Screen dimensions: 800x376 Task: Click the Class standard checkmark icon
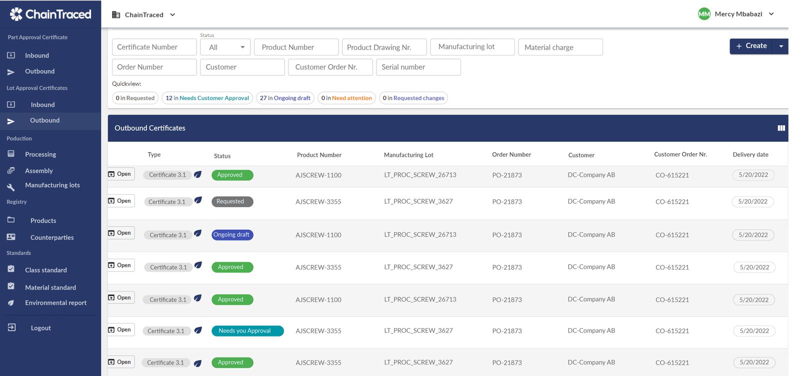click(11, 269)
